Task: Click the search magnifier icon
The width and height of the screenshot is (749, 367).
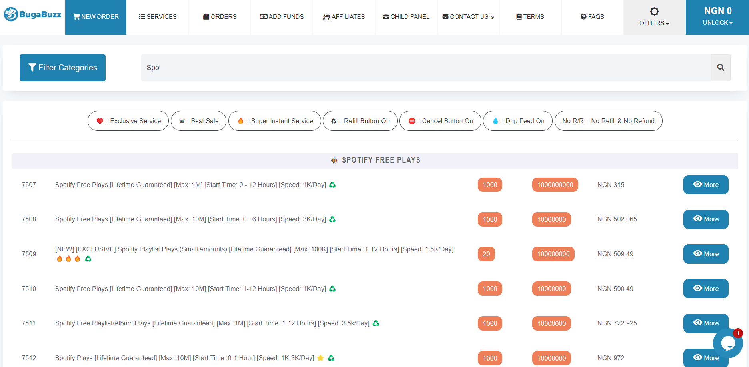Action: (721, 68)
